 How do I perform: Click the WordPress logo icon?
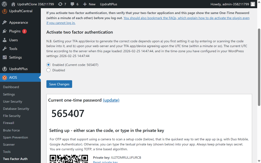coord(4,4)
